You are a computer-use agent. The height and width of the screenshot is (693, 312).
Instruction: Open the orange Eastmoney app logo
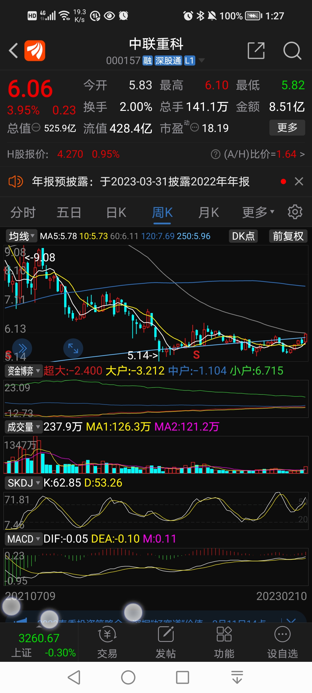click(35, 51)
